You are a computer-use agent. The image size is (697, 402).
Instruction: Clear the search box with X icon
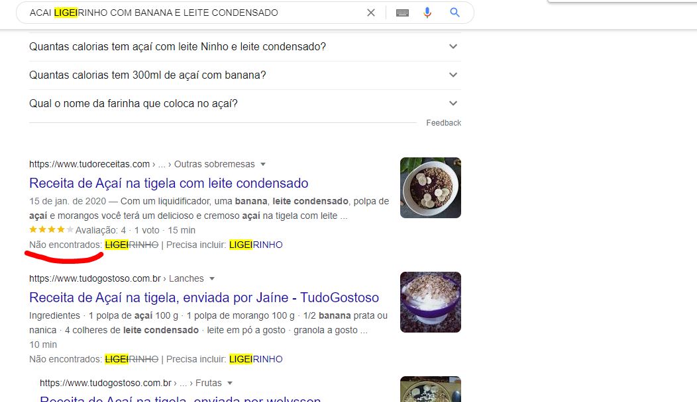pyautogui.click(x=371, y=13)
